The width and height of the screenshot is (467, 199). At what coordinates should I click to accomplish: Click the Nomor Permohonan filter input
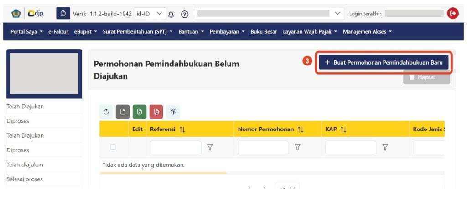pyautogui.click(x=263, y=147)
